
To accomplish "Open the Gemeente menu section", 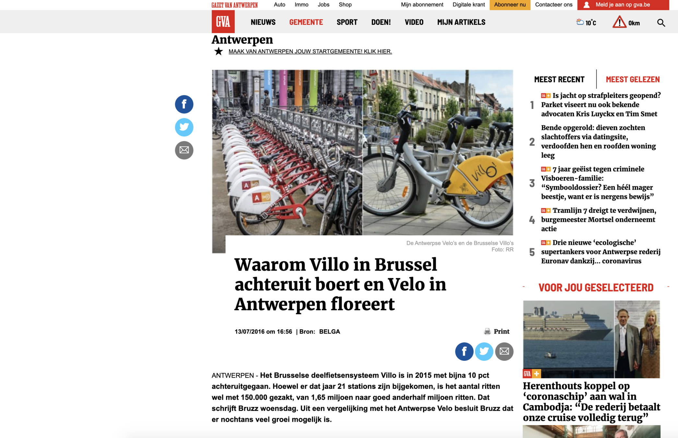I will pyautogui.click(x=306, y=22).
